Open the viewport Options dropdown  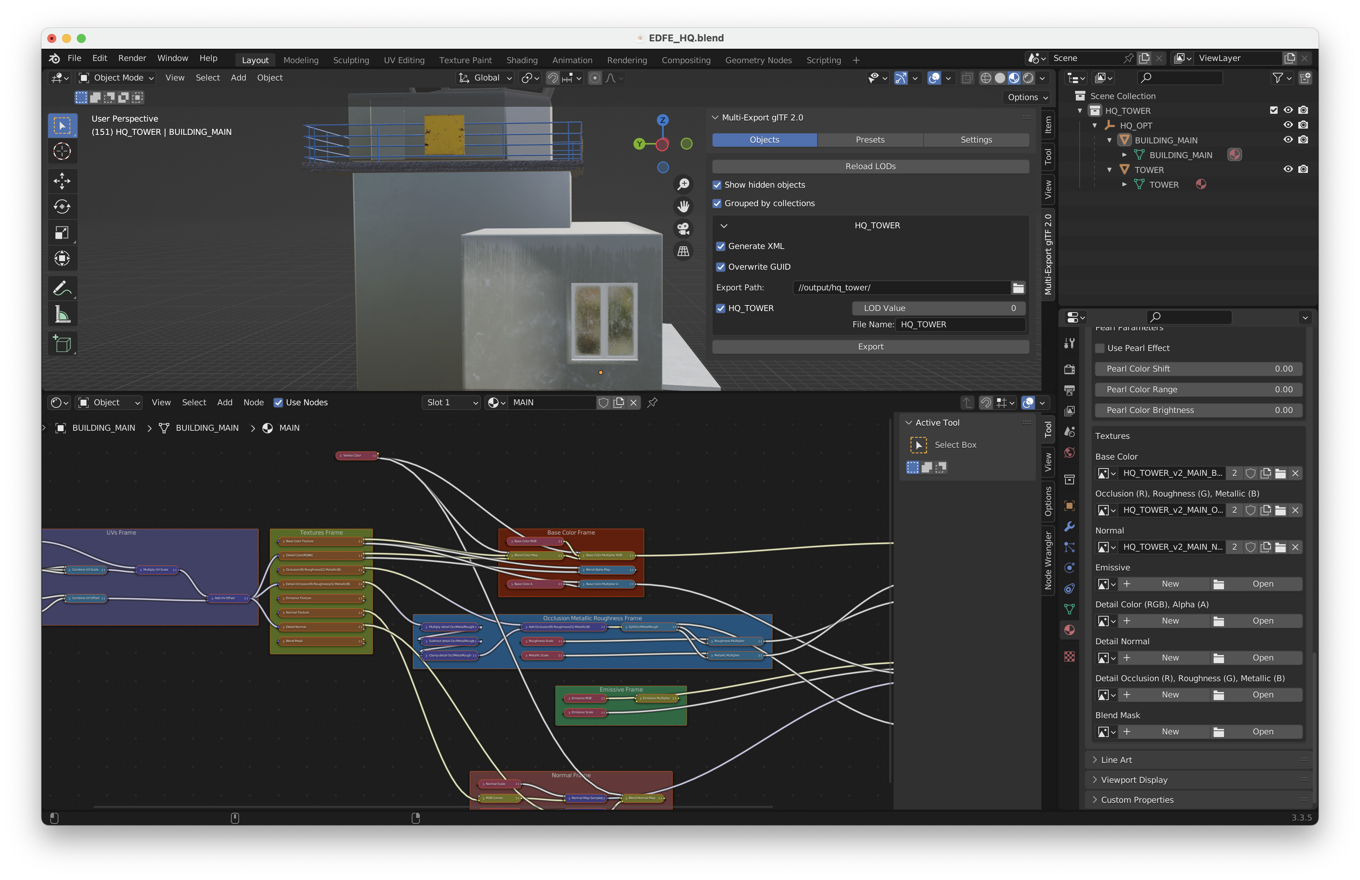point(1027,97)
